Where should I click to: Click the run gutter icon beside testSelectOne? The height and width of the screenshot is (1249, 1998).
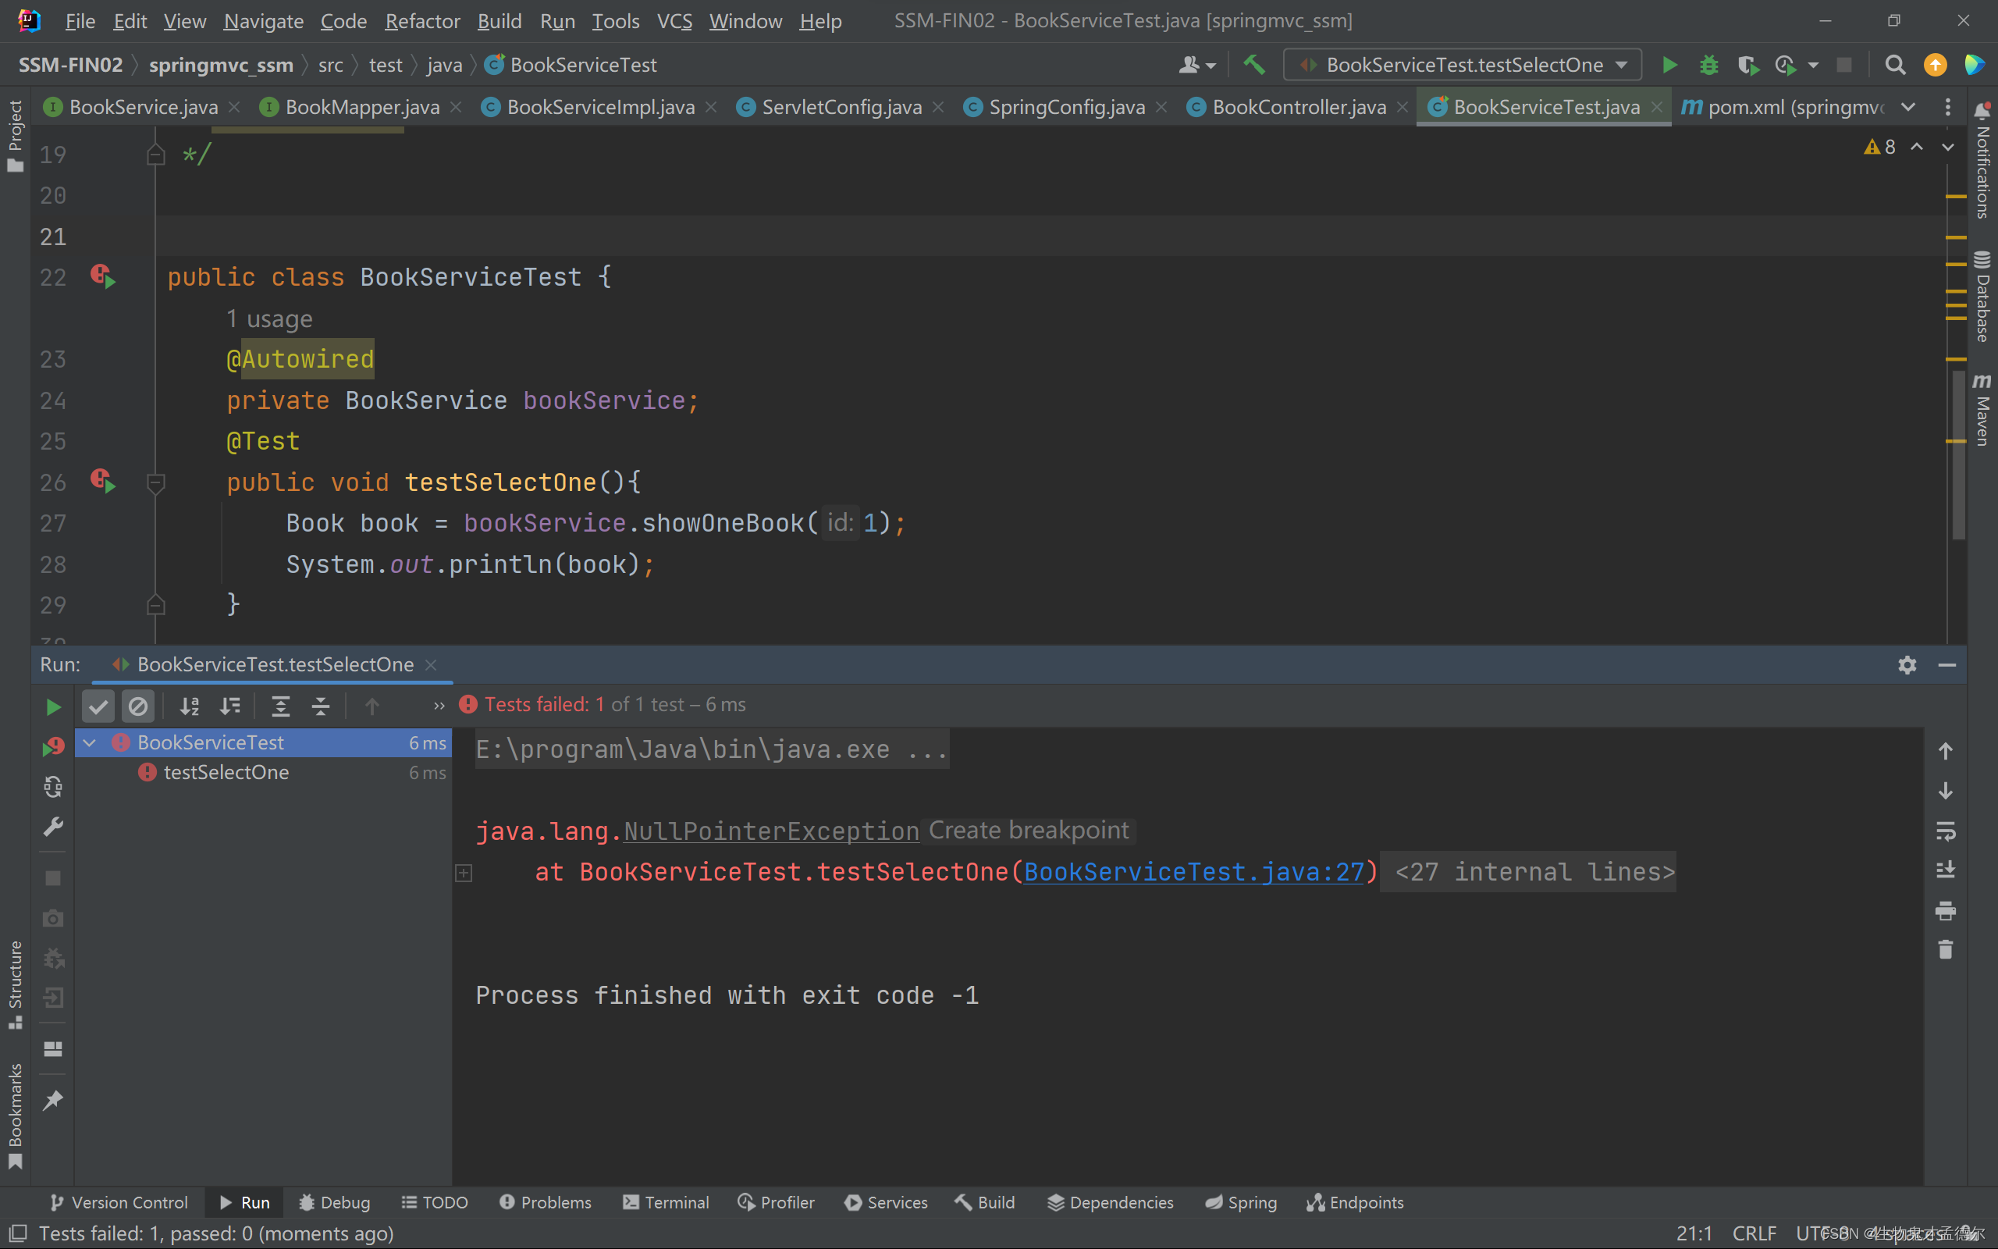pos(103,482)
